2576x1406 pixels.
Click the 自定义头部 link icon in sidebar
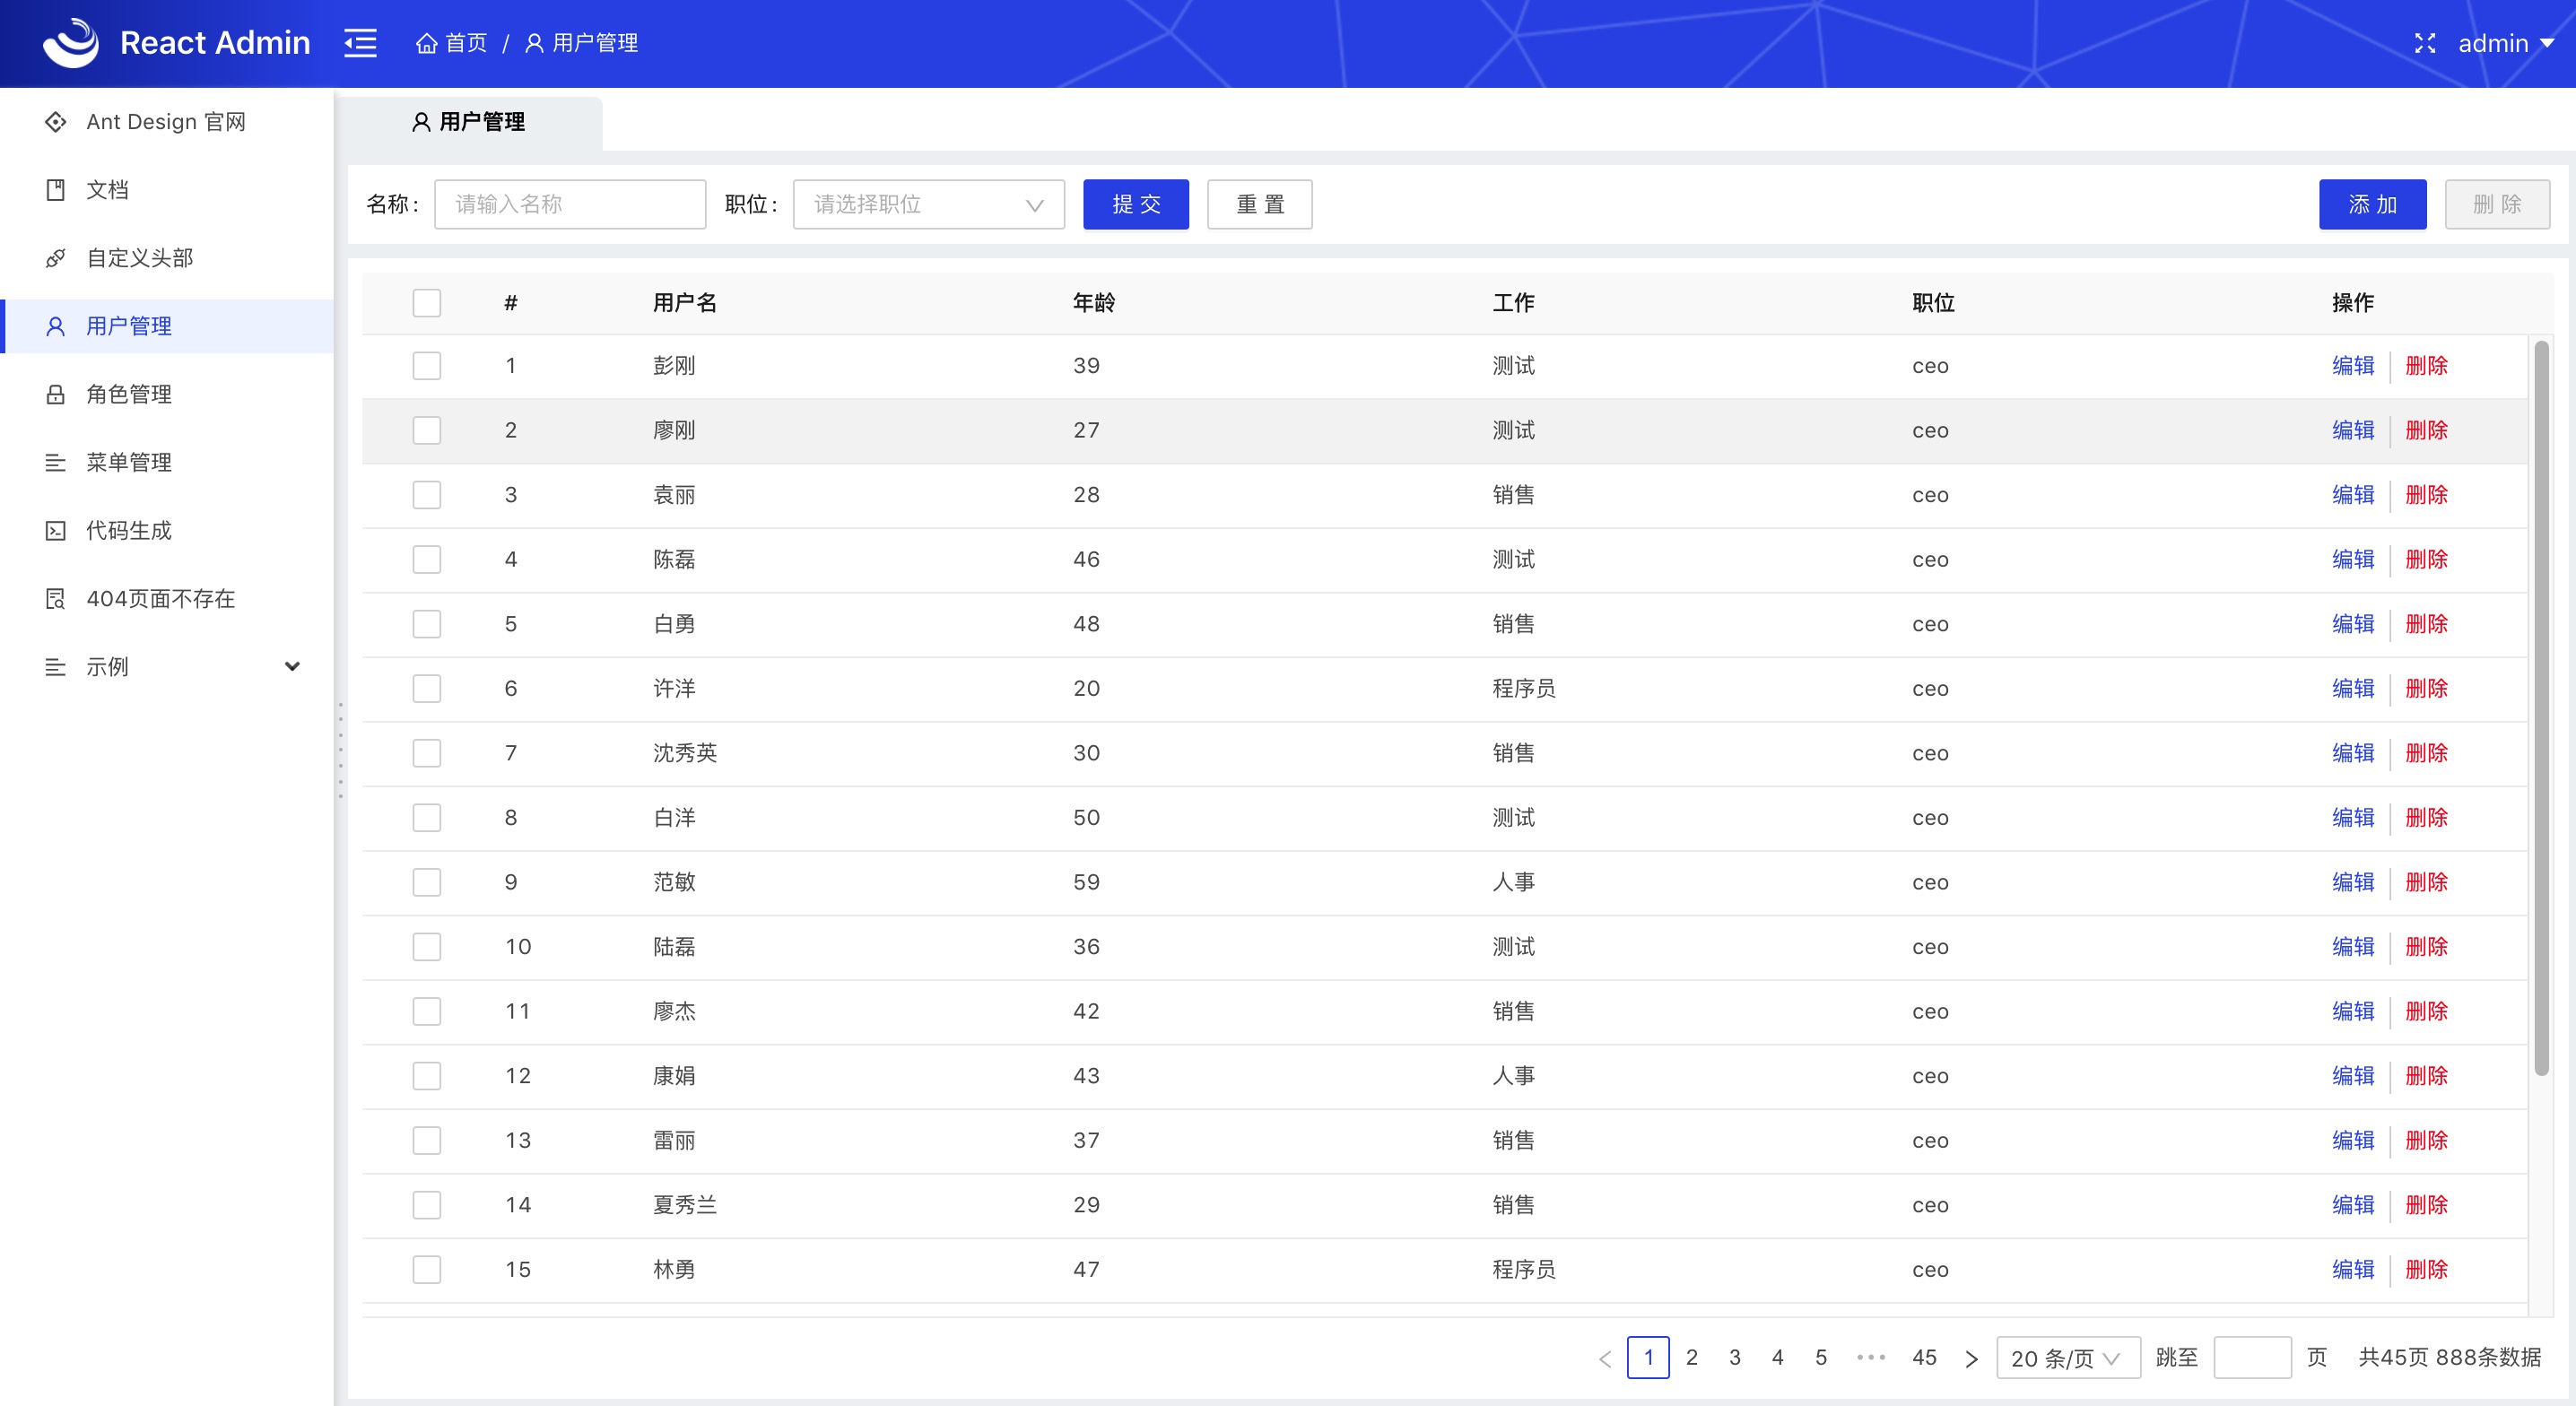tap(56, 258)
